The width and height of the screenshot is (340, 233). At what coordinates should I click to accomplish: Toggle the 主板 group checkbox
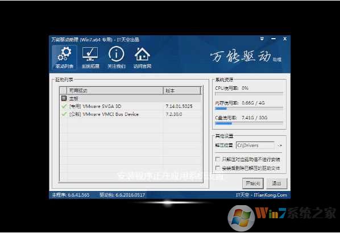[64, 98]
